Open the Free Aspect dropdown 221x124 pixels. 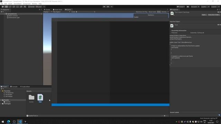[61, 12]
